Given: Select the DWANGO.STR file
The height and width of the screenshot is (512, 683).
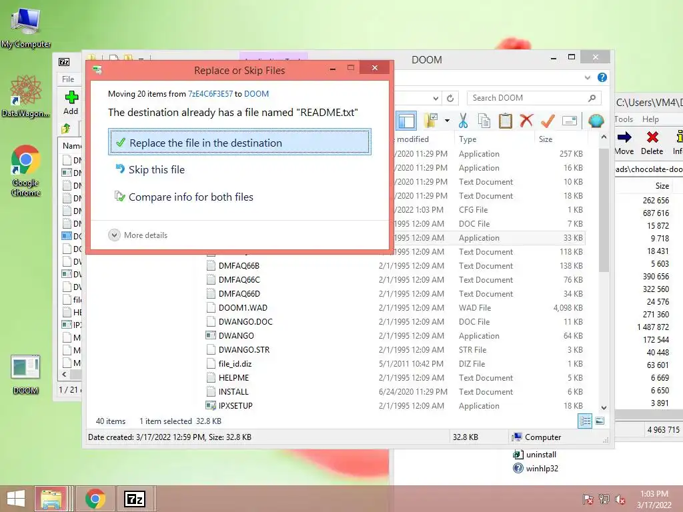Looking at the screenshot, I should tap(244, 349).
